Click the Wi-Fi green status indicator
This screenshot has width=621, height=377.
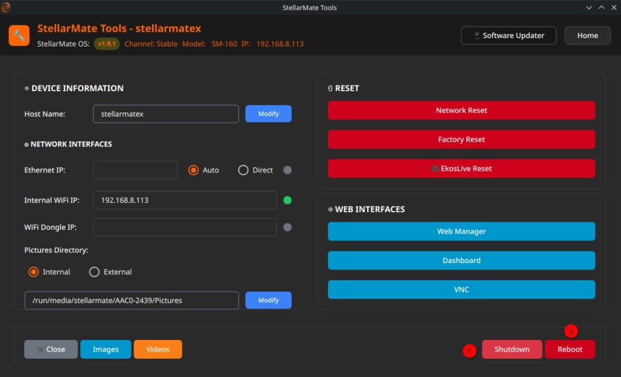pyautogui.click(x=287, y=200)
